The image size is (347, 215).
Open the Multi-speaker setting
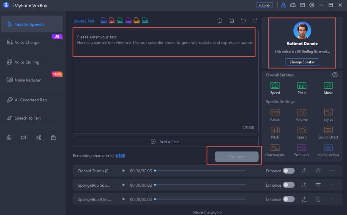(328, 150)
